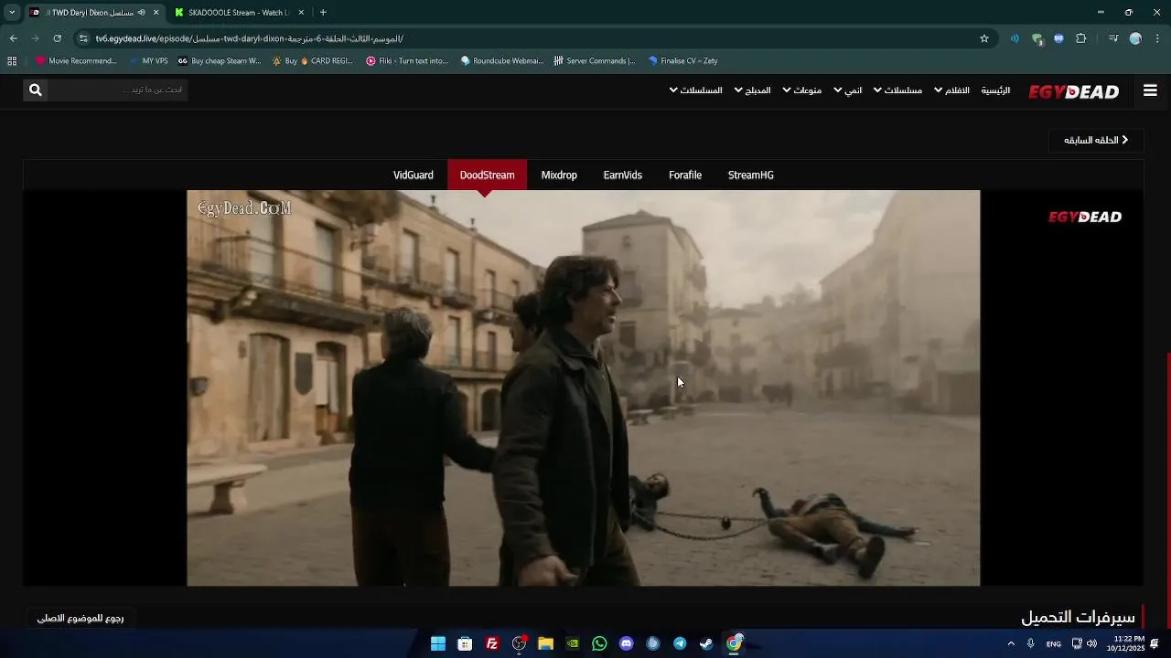Open FileZilla from the taskbar

click(492, 643)
